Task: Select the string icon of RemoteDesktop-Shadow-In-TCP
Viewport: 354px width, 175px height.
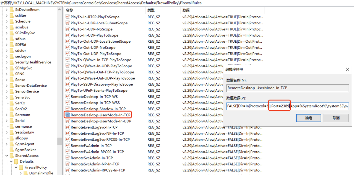Action: [67, 109]
